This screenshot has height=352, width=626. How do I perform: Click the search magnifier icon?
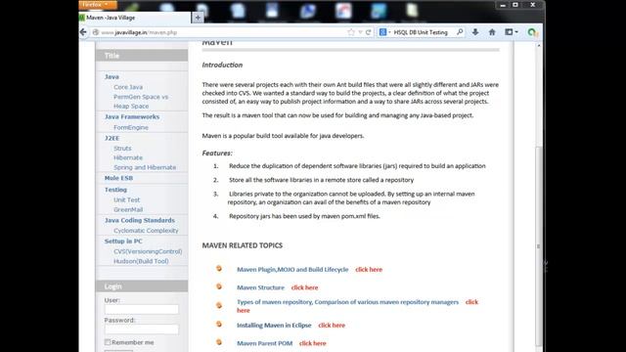coord(460,32)
